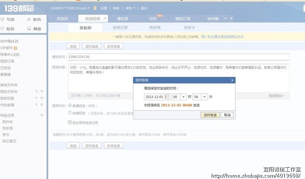Open 其他文件夹 in the sidebar
The width and height of the screenshot is (305, 179).
click(9, 85)
